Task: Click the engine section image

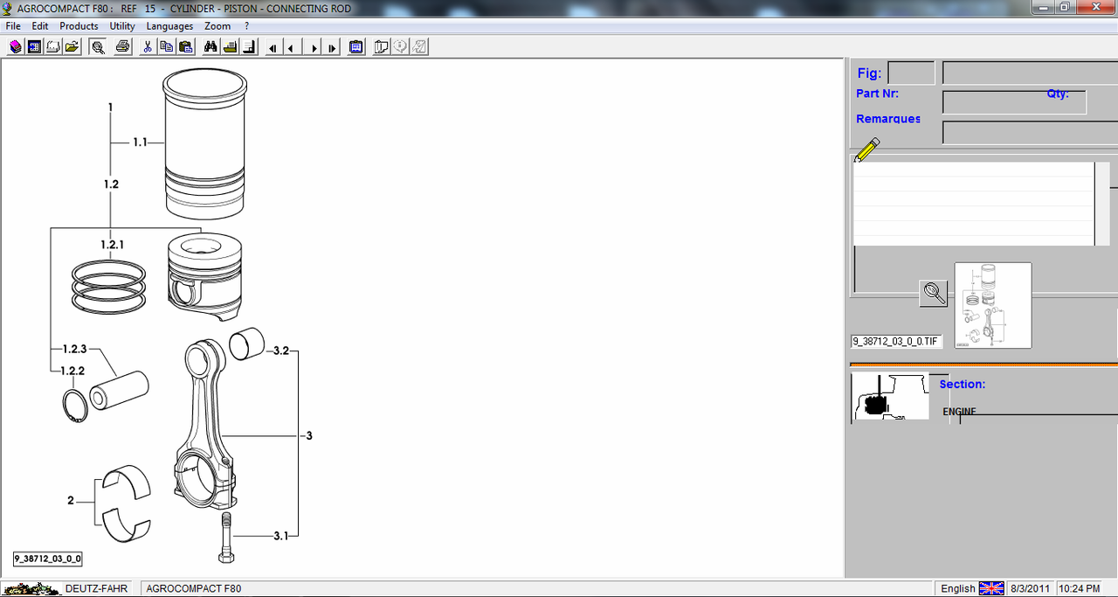Action: [x=890, y=398]
